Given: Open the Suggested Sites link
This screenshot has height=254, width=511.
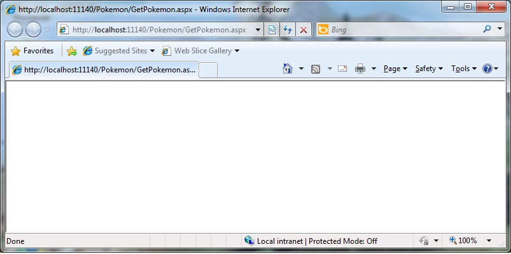Looking at the screenshot, I should click(x=118, y=51).
